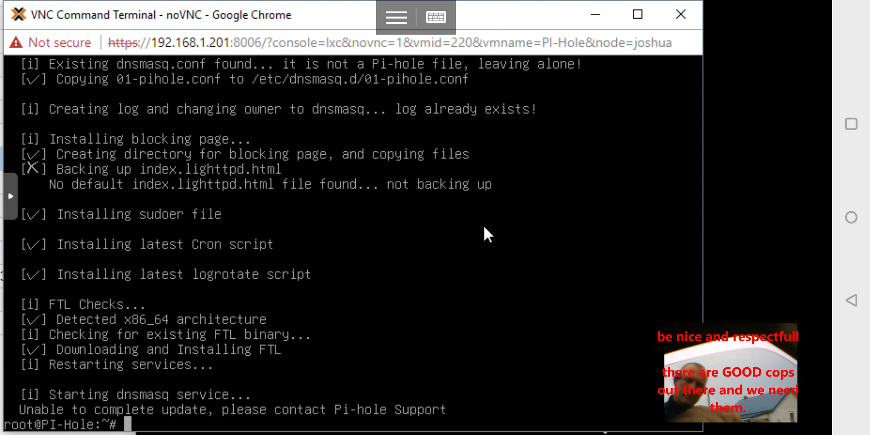Click the 'Starting dnsmasq service' line

tap(135, 394)
